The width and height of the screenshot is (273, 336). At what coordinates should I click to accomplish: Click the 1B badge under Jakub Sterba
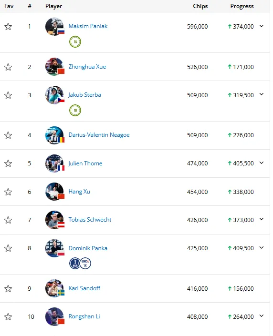75,111
